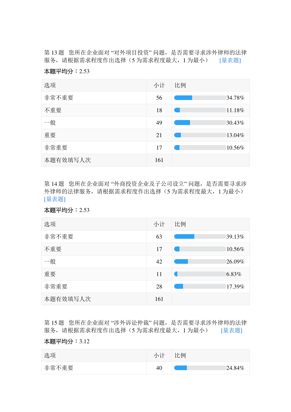Follow the [量表题] link in question 15

232,330
